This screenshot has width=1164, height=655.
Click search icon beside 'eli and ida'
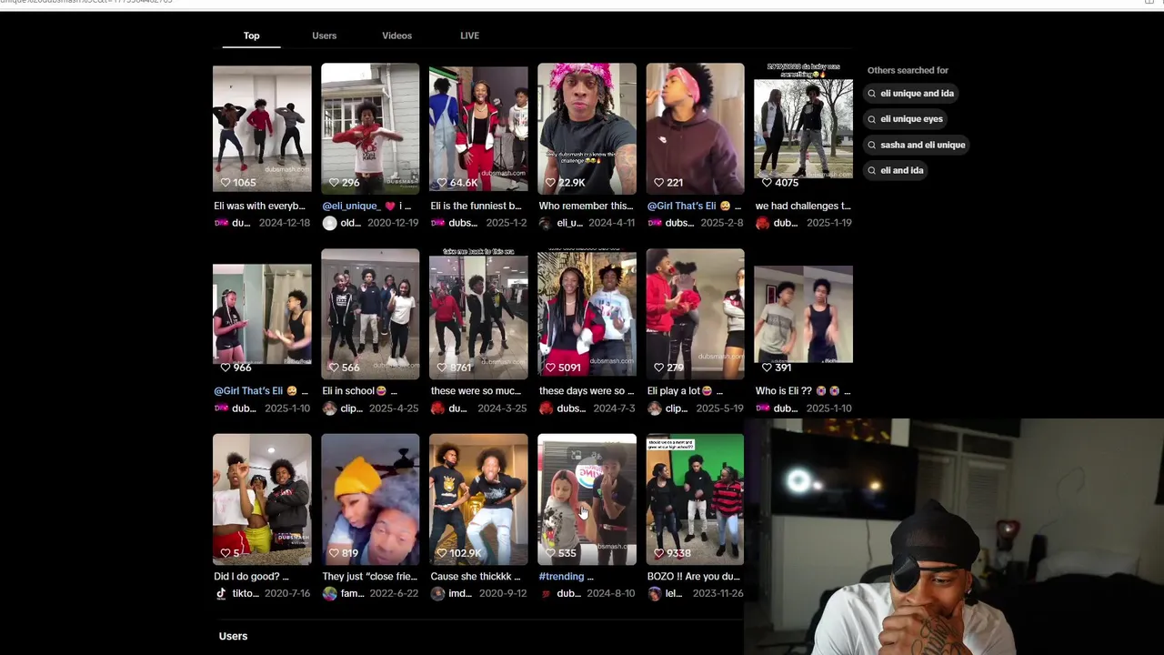(x=872, y=171)
